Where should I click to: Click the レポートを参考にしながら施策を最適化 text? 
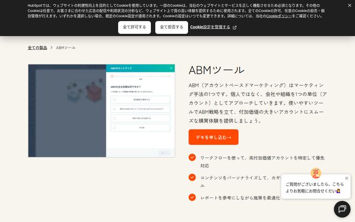click(x=240, y=198)
